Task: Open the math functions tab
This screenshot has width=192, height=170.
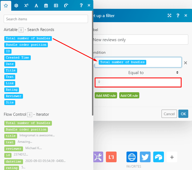Action: [x=26, y=5]
